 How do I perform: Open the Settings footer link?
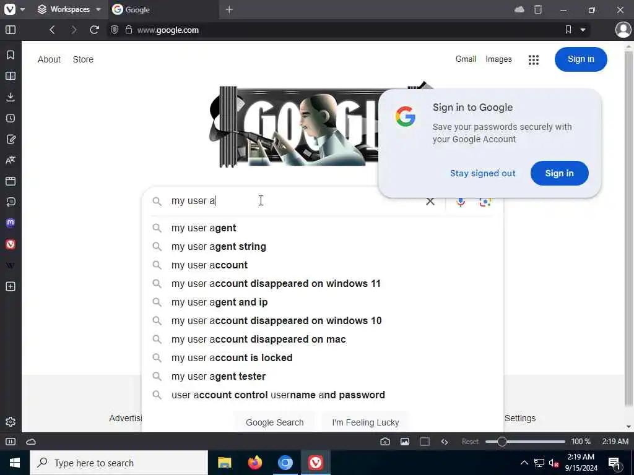pyautogui.click(x=520, y=418)
